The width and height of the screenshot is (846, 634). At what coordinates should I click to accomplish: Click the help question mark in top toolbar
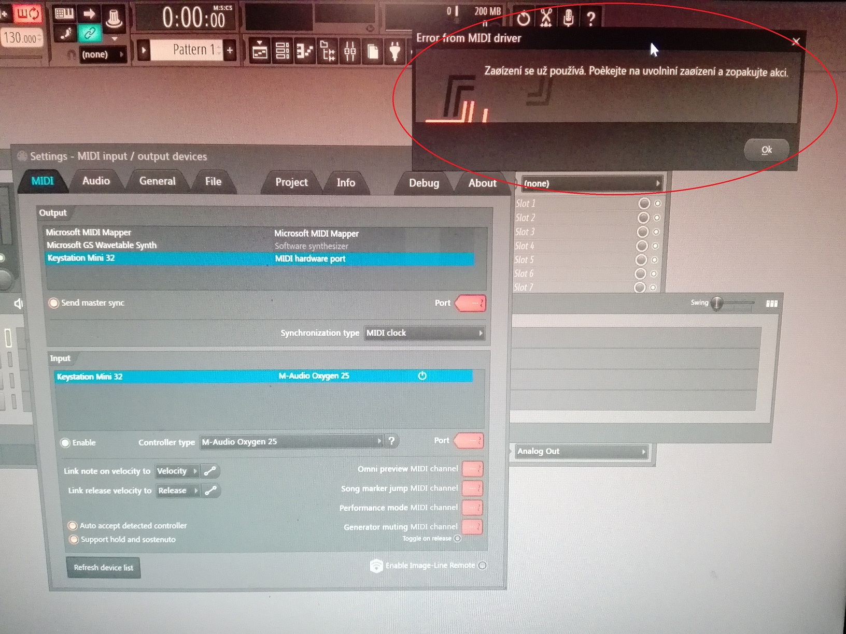tap(590, 19)
